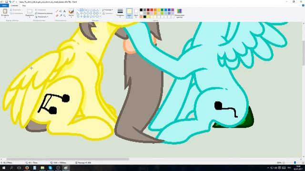Click Save icon in quick access toolbar
This screenshot has height=171, width=305.
(6, 2)
